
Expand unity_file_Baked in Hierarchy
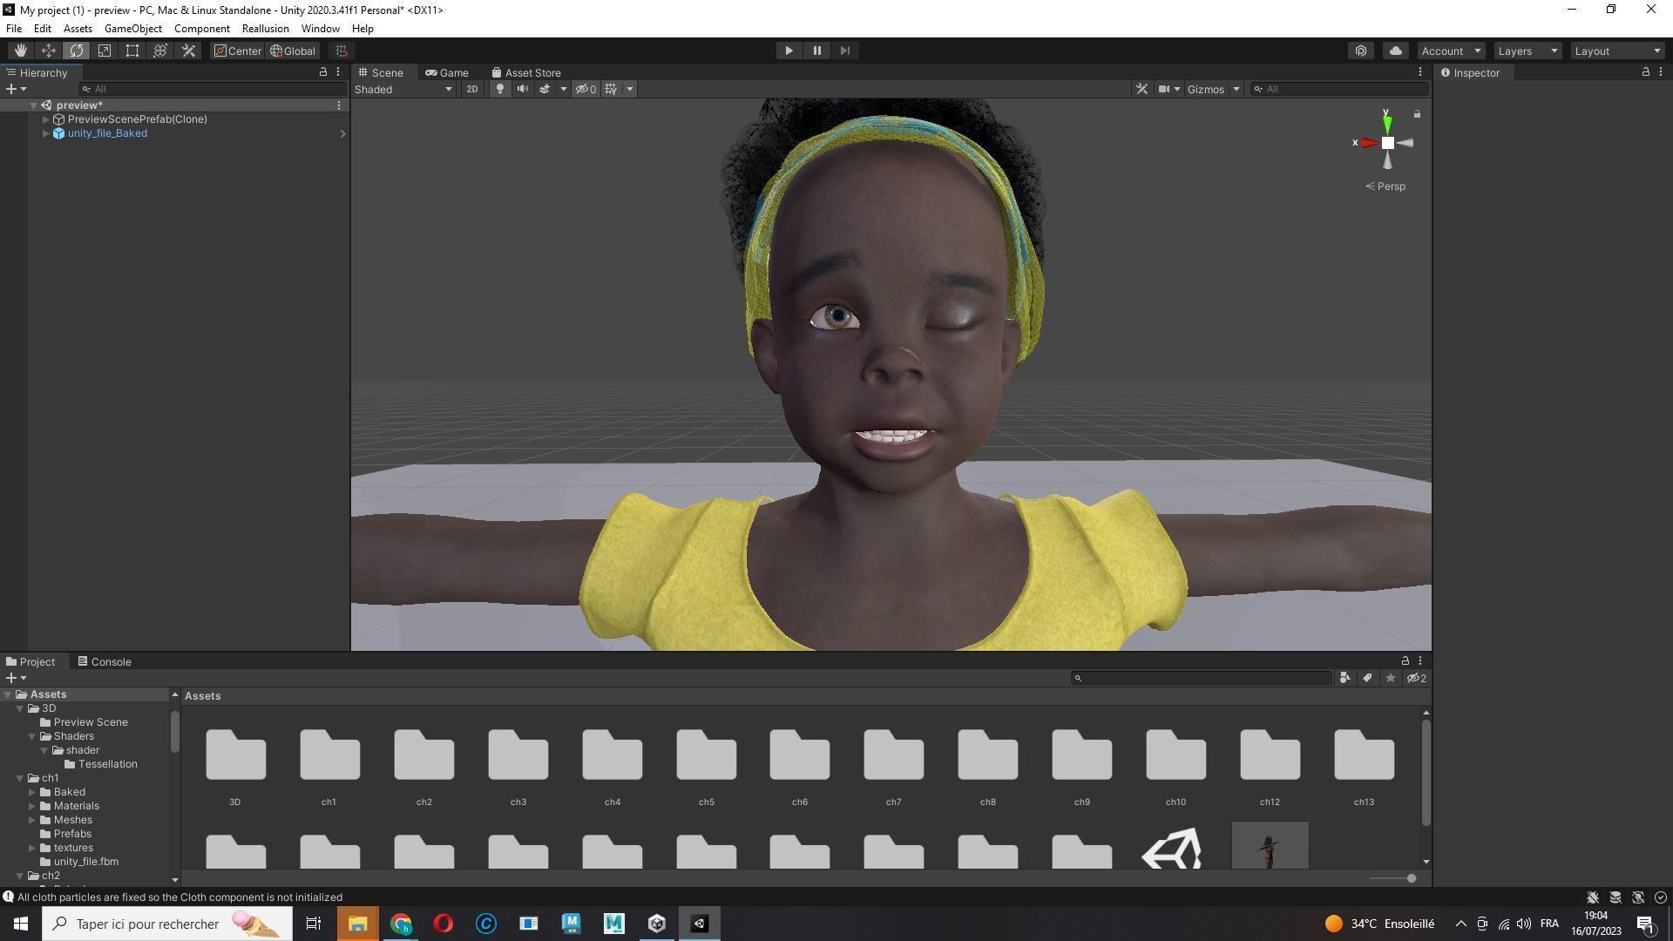45,133
